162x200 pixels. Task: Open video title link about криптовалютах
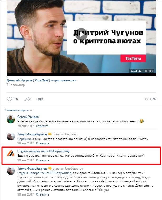point(41,80)
